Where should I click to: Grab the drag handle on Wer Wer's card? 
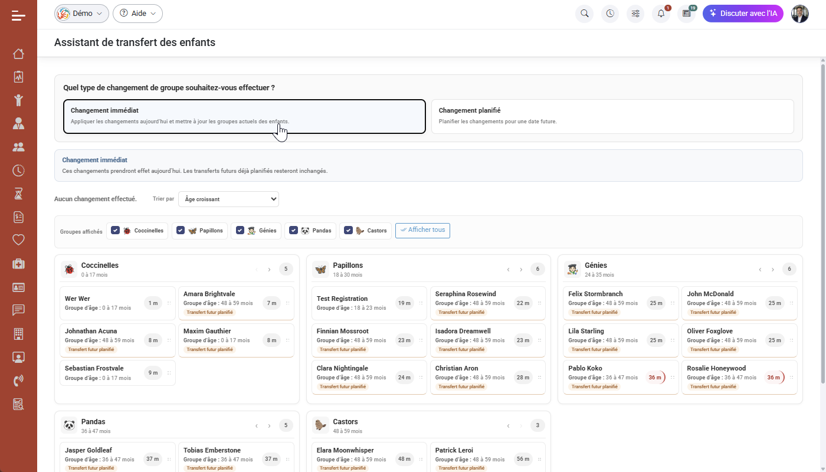coord(169,303)
